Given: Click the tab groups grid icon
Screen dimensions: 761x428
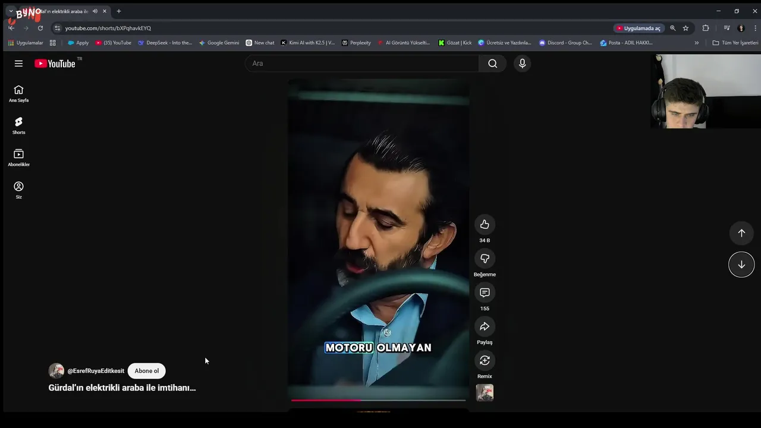Looking at the screenshot, I should (52, 43).
